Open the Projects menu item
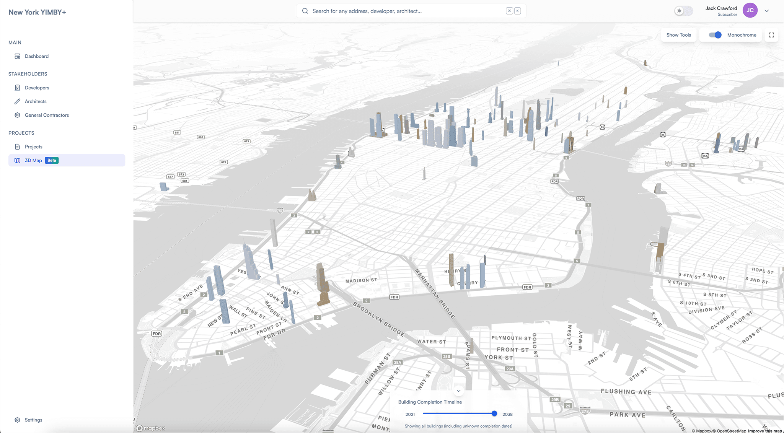This screenshot has height=433, width=784. pyautogui.click(x=33, y=147)
